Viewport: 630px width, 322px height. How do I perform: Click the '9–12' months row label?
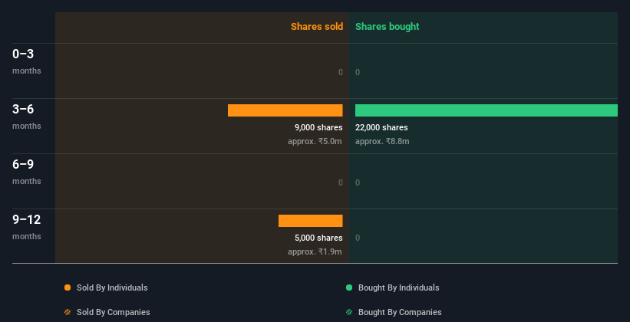(x=27, y=219)
